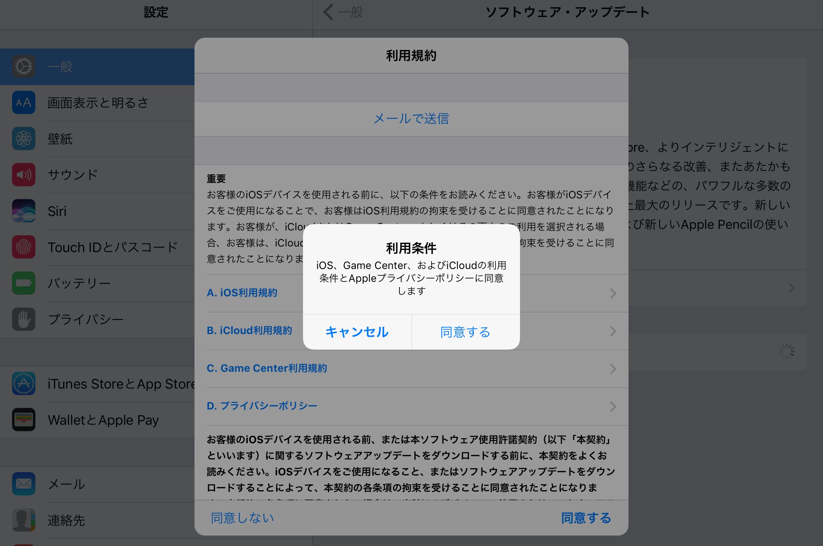Tap the 設定 sidebar title
The image size is (823, 546).
(156, 12)
